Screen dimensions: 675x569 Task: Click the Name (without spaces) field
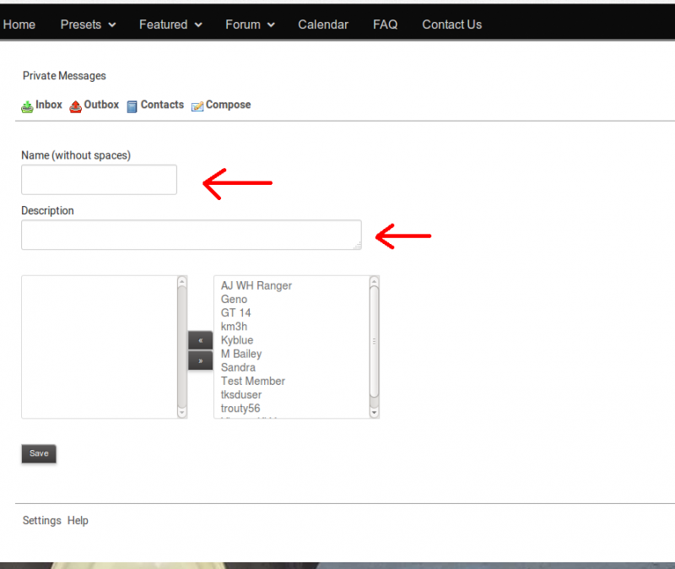pos(99,180)
